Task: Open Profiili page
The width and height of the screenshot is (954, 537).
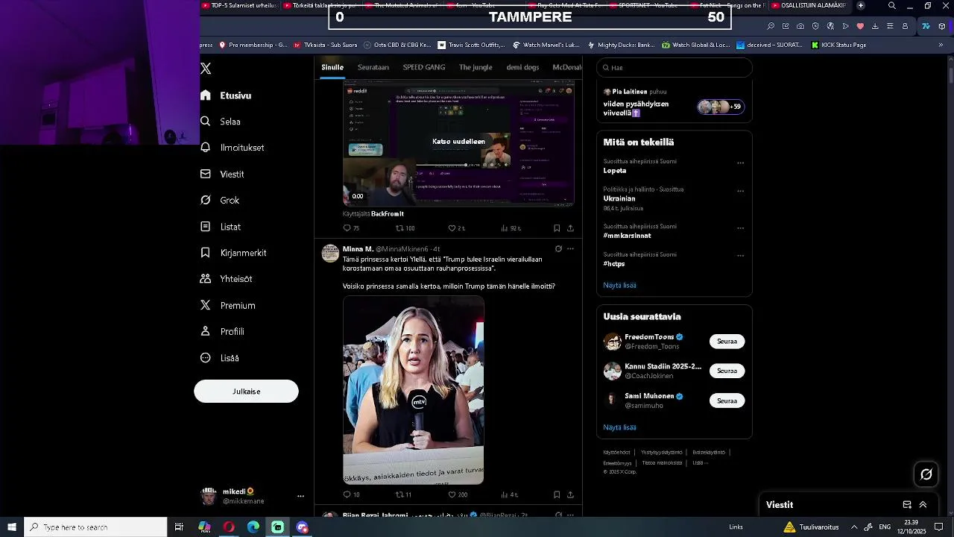Action: (223, 331)
